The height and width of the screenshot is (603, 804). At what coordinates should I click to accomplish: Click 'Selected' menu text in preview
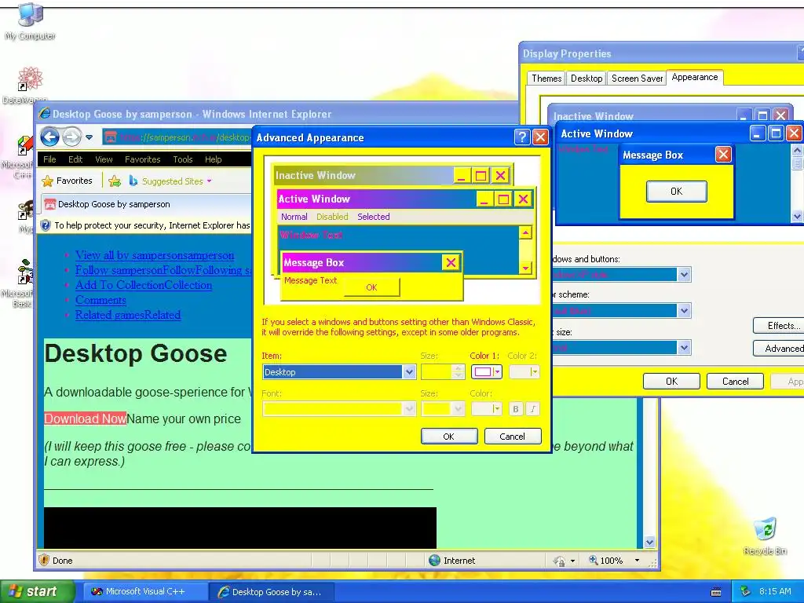373,217
